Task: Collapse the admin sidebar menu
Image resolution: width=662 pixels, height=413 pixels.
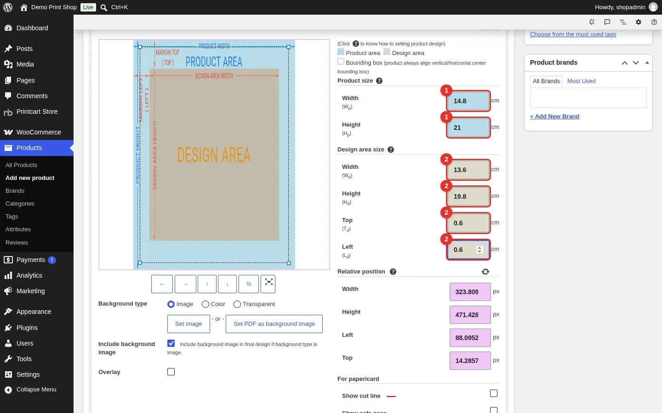Action: pos(37,390)
